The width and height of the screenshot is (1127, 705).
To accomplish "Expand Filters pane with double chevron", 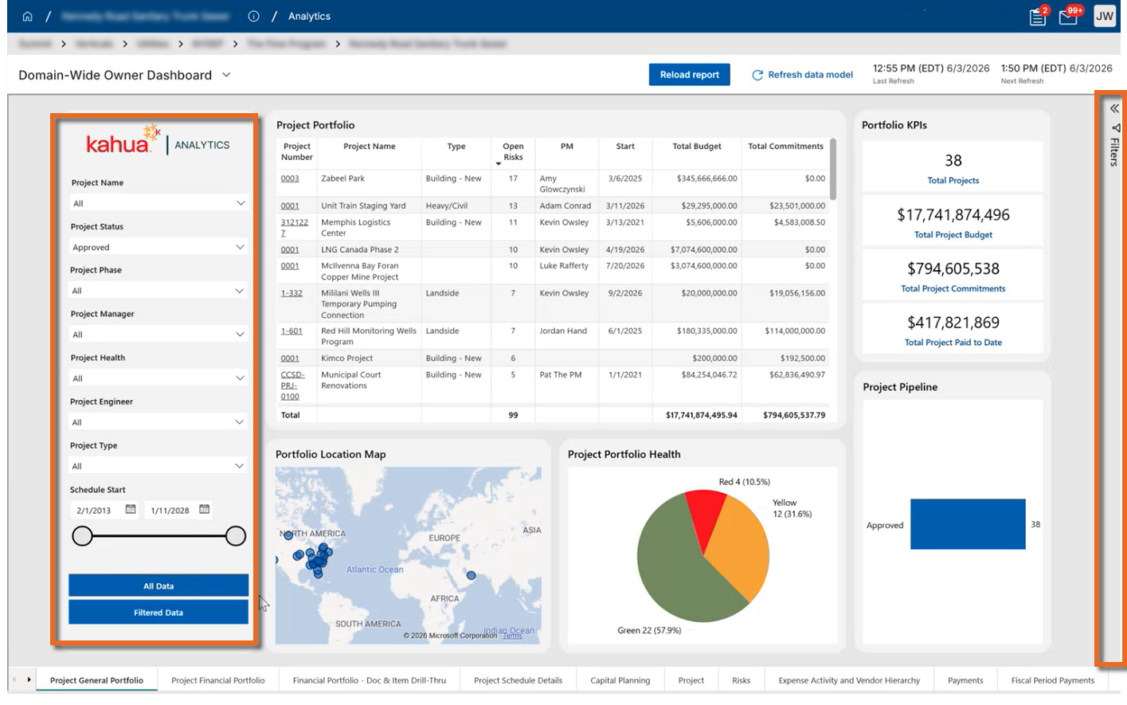I will (x=1114, y=108).
